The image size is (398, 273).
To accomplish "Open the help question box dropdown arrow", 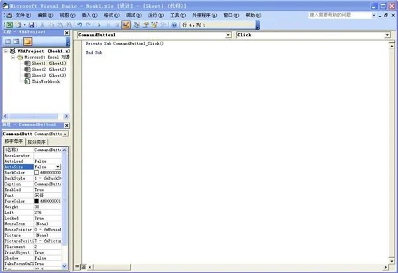I will click(x=373, y=15).
